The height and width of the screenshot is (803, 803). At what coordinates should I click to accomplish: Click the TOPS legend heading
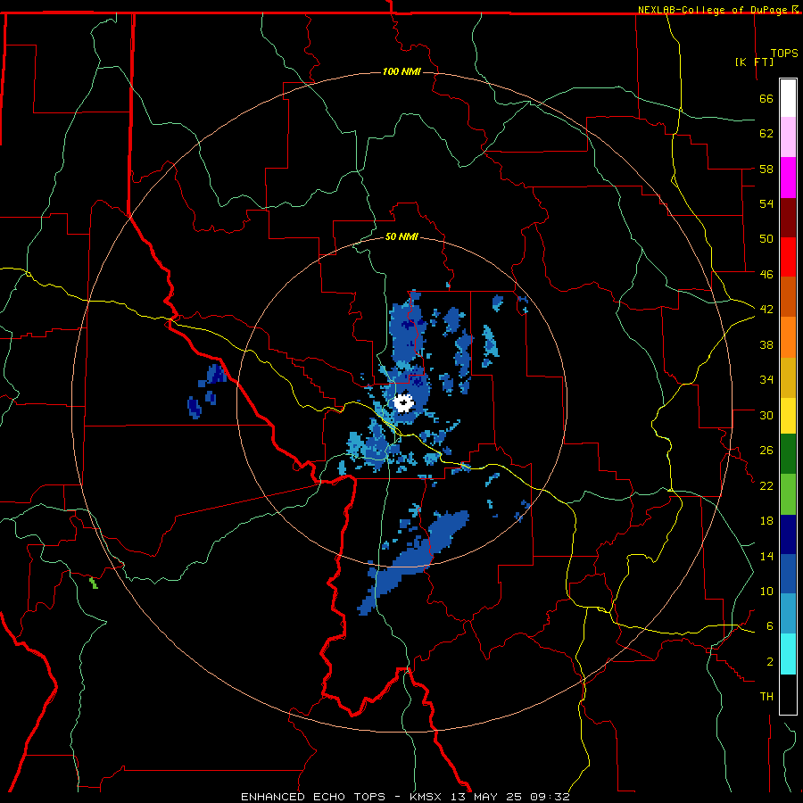coord(784,53)
